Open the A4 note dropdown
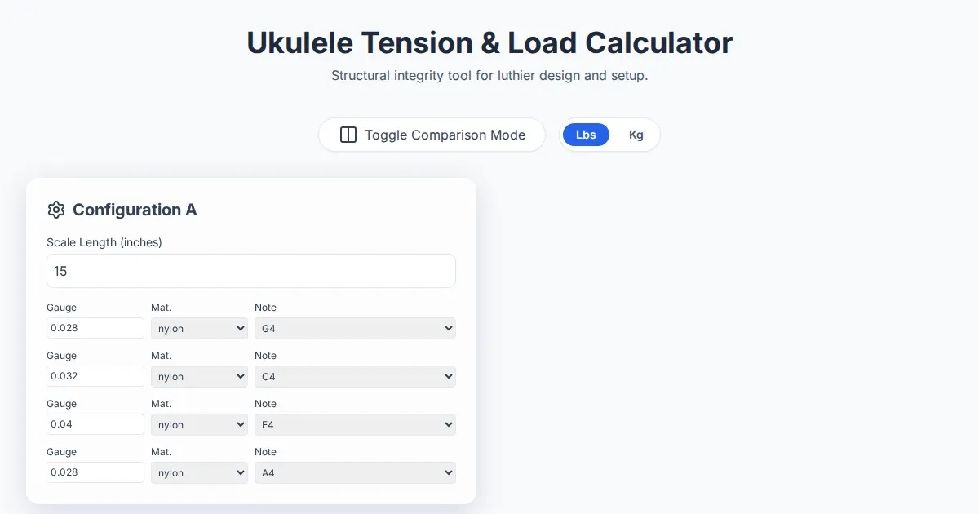The image size is (979, 514). tap(355, 472)
